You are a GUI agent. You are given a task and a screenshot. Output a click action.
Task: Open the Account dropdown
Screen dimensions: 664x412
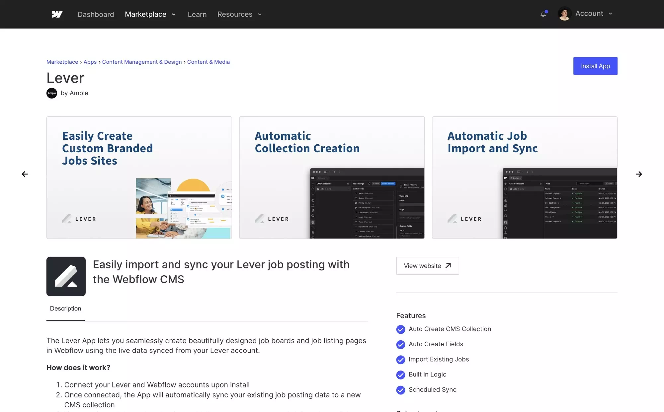[x=594, y=14]
